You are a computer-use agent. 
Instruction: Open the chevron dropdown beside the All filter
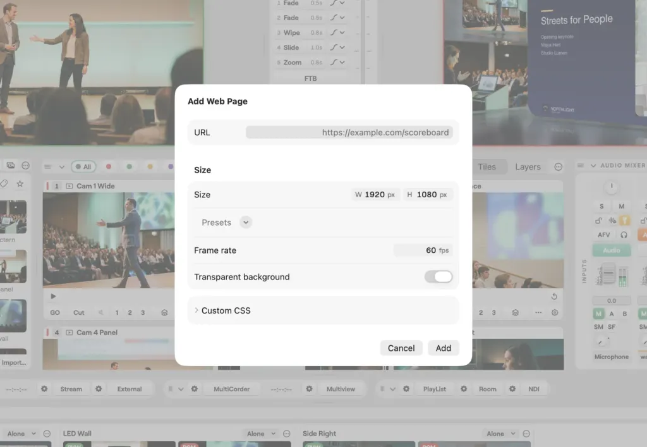click(x=62, y=167)
